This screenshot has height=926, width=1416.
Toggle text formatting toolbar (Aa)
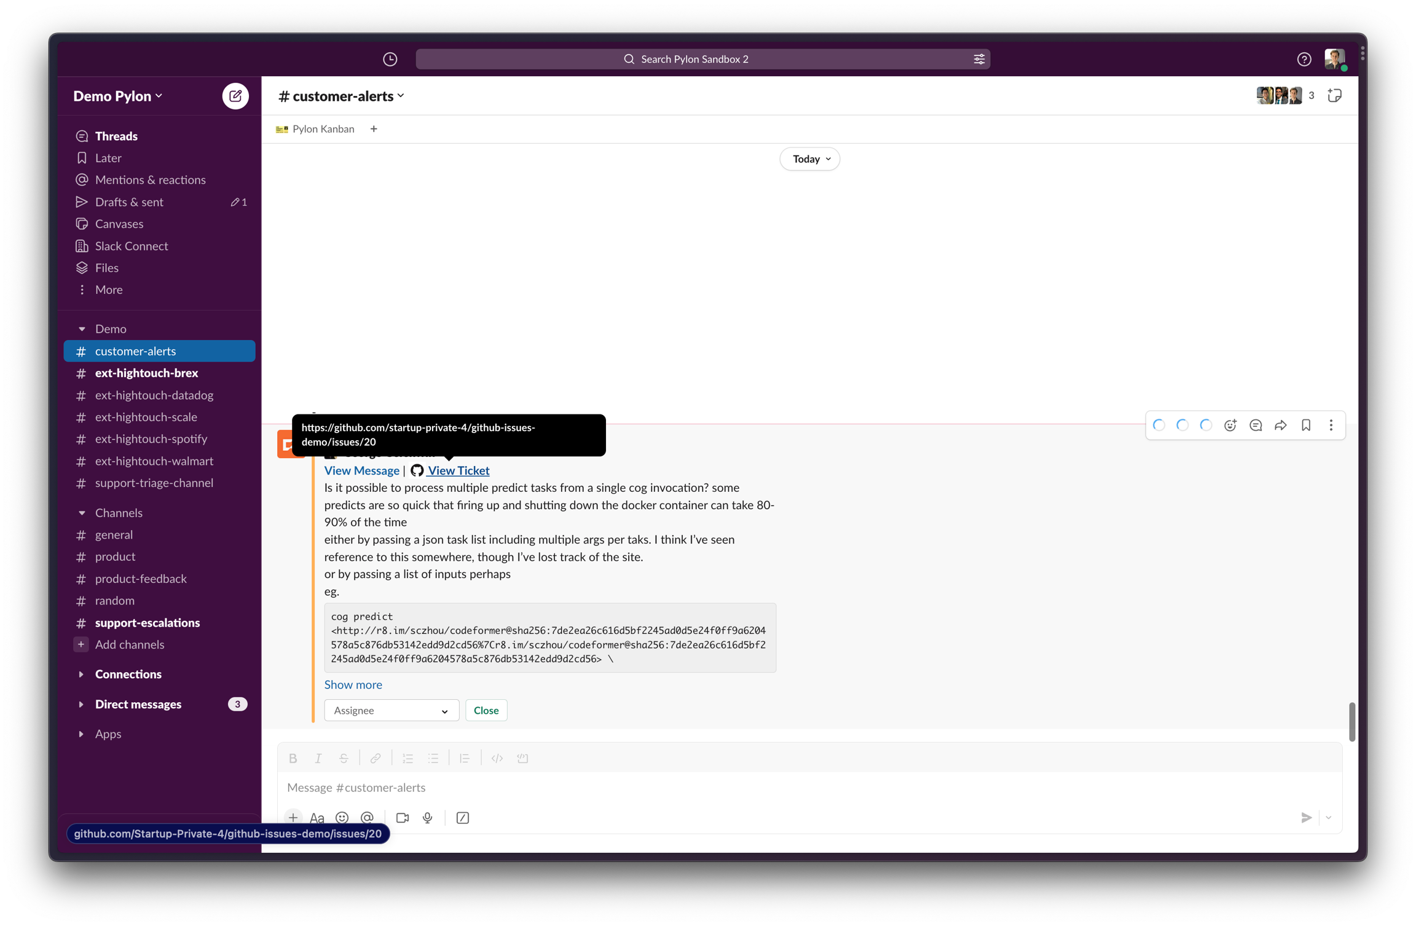tap(317, 818)
